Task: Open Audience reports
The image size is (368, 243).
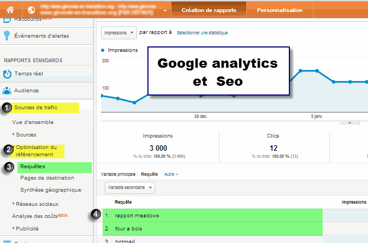Action: coord(26,91)
